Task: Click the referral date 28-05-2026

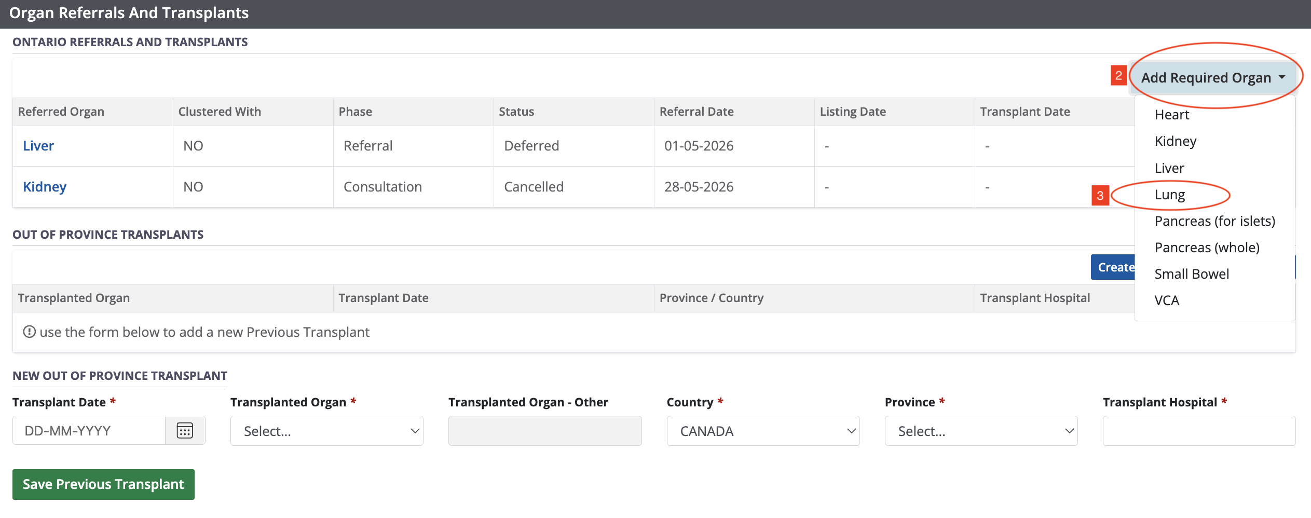Action: (x=699, y=187)
